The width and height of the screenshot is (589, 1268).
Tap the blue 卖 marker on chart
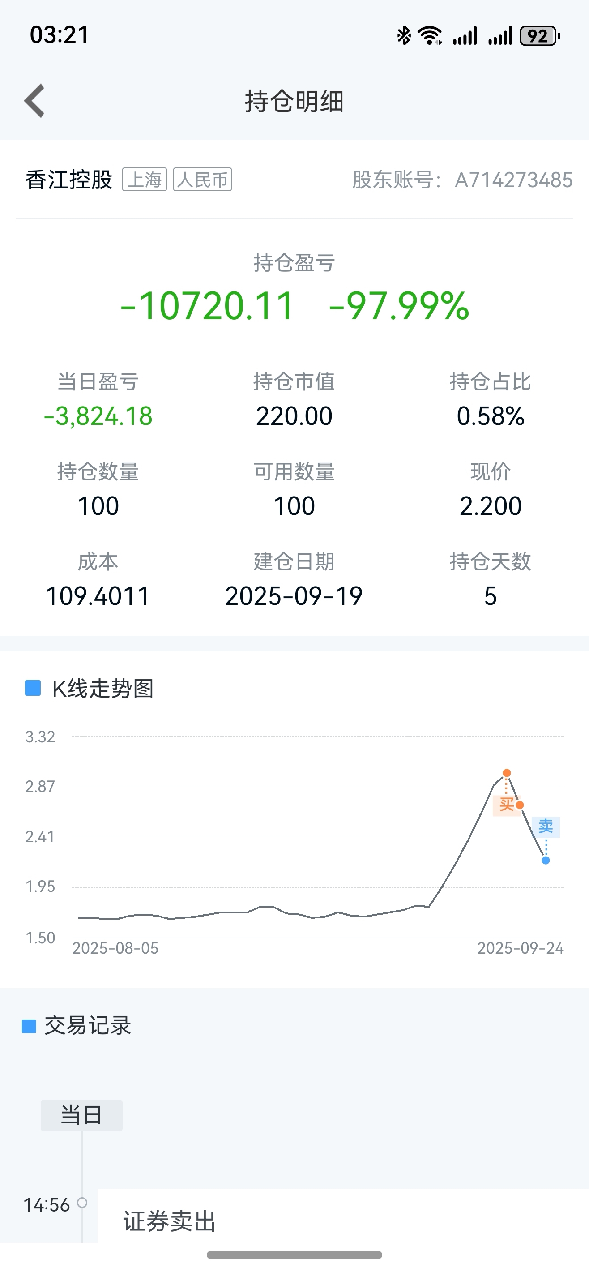point(546,827)
